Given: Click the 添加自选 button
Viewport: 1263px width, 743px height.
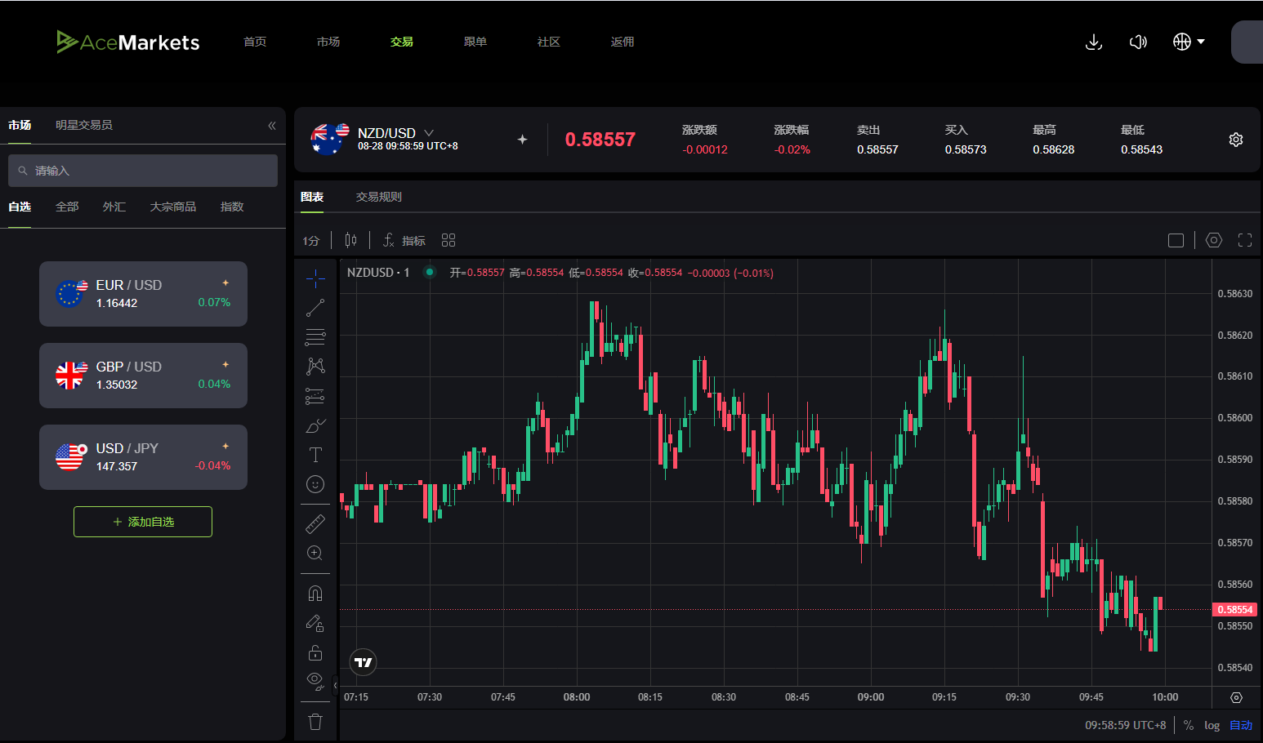Looking at the screenshot, I should [142, 522].
